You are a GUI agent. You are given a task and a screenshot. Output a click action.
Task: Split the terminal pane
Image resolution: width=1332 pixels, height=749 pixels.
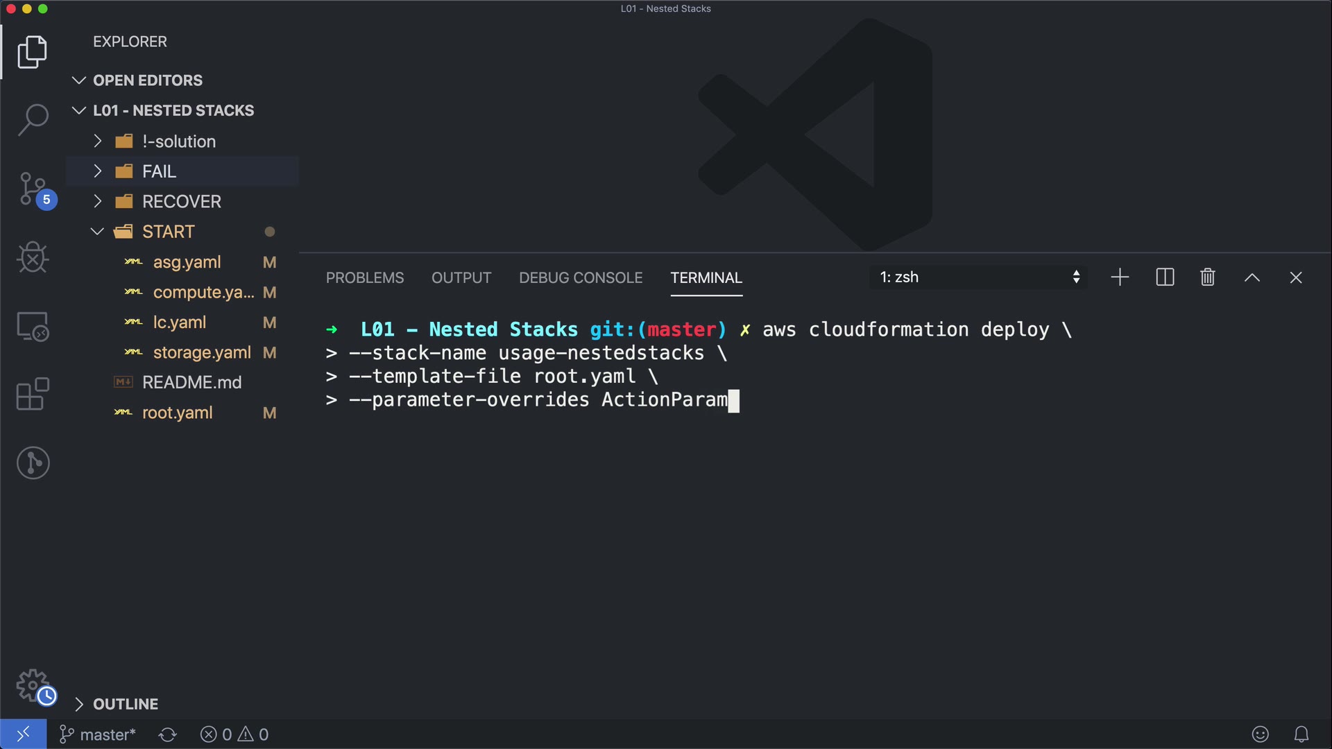[x=1165, y=277]
